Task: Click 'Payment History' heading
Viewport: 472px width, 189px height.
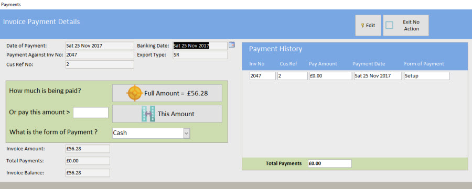Action: click(275, 49)
